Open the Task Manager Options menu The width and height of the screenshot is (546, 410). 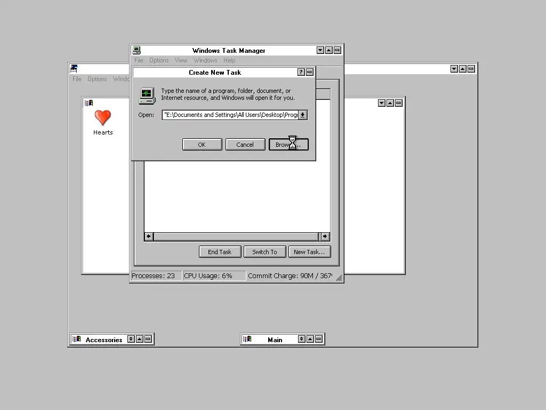point(159,60)
